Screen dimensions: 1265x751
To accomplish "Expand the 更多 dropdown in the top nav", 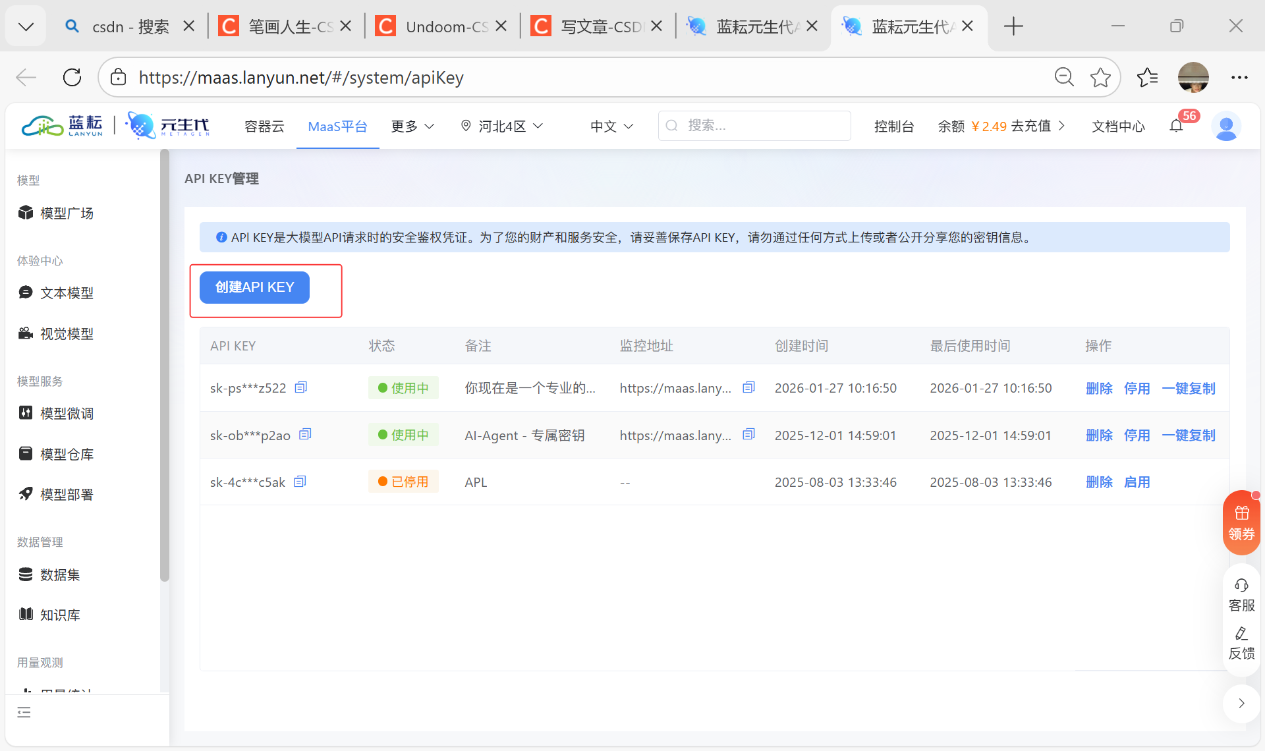I will tap(412, 126).
